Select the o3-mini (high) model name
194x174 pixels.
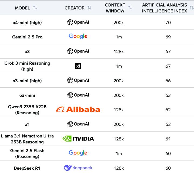pos(27,81)
